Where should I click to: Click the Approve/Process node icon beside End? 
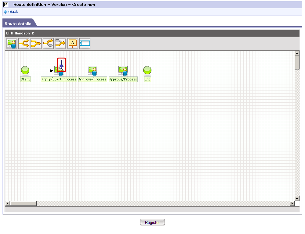tap(123, 71)
